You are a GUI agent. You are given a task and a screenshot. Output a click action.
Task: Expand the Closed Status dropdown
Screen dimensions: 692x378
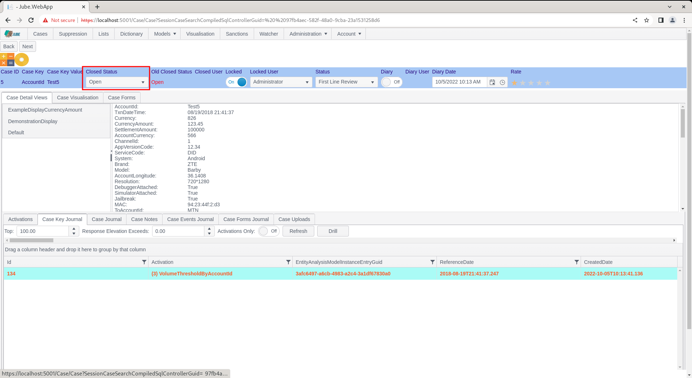click(143, 82)
